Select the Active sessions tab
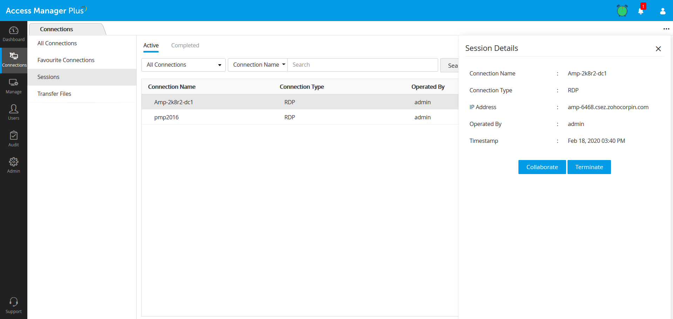673x319 pixels. tap(151, 45)
